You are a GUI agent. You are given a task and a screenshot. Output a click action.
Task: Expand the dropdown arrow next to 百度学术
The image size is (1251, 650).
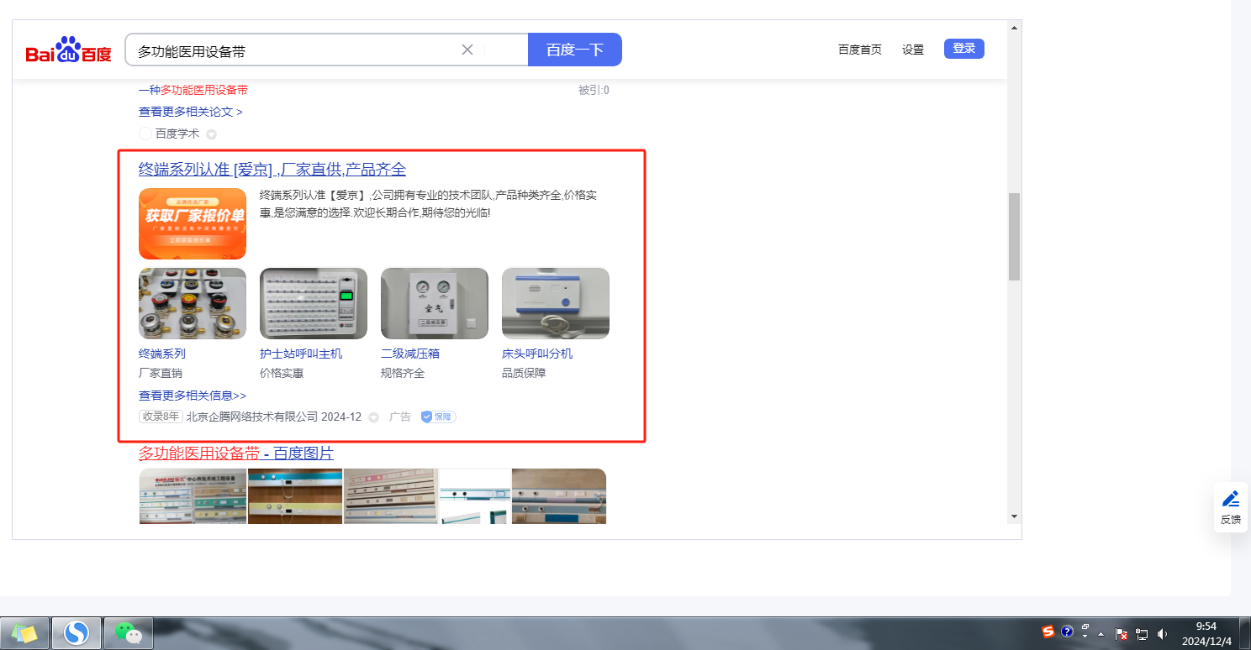212,134
